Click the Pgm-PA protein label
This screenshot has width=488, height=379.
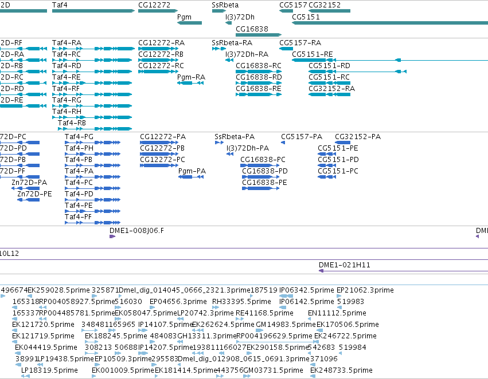click(192, 171)
